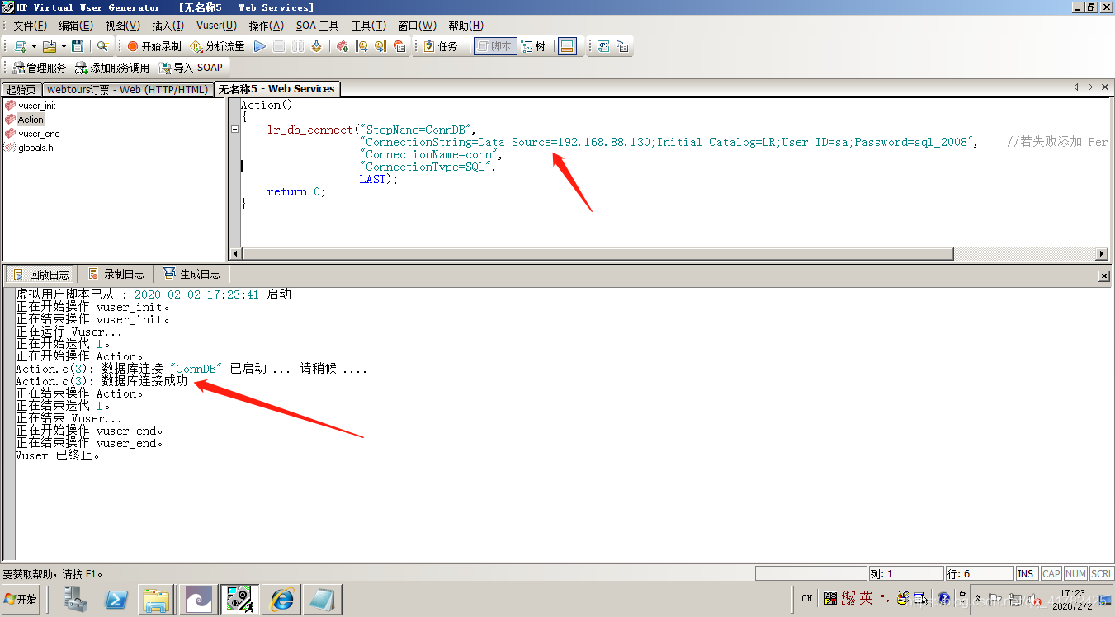The width and height of the screenshot is (1115, 617).
Task: Click the start transaction stopwatch icon
Action: click(x=361, y=46)
